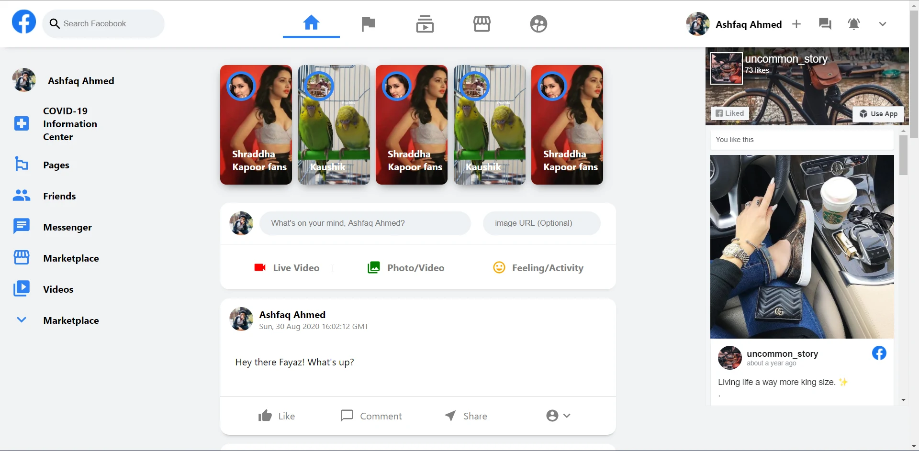
Task: Choose Feeling/Activity for the post
Action: click(x=538, y=268)
